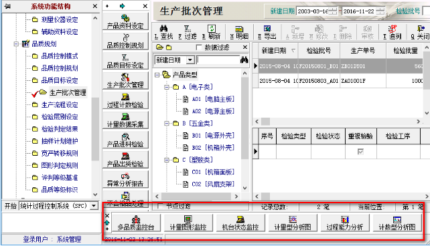The image size is (430, 250).
Task: Select 品质控制模式 in left tree
Action: point(60,56)
